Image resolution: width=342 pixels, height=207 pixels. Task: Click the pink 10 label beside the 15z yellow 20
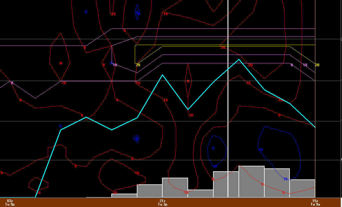coord(305,65)
